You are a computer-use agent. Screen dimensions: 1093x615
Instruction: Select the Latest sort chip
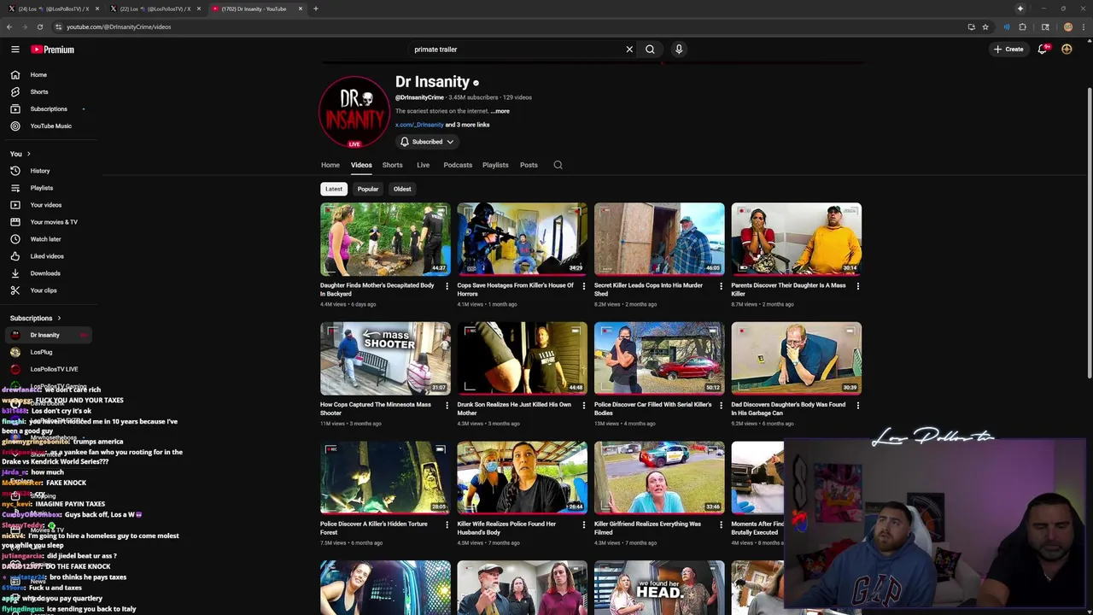pyautogui.click(x=334, y=189)
